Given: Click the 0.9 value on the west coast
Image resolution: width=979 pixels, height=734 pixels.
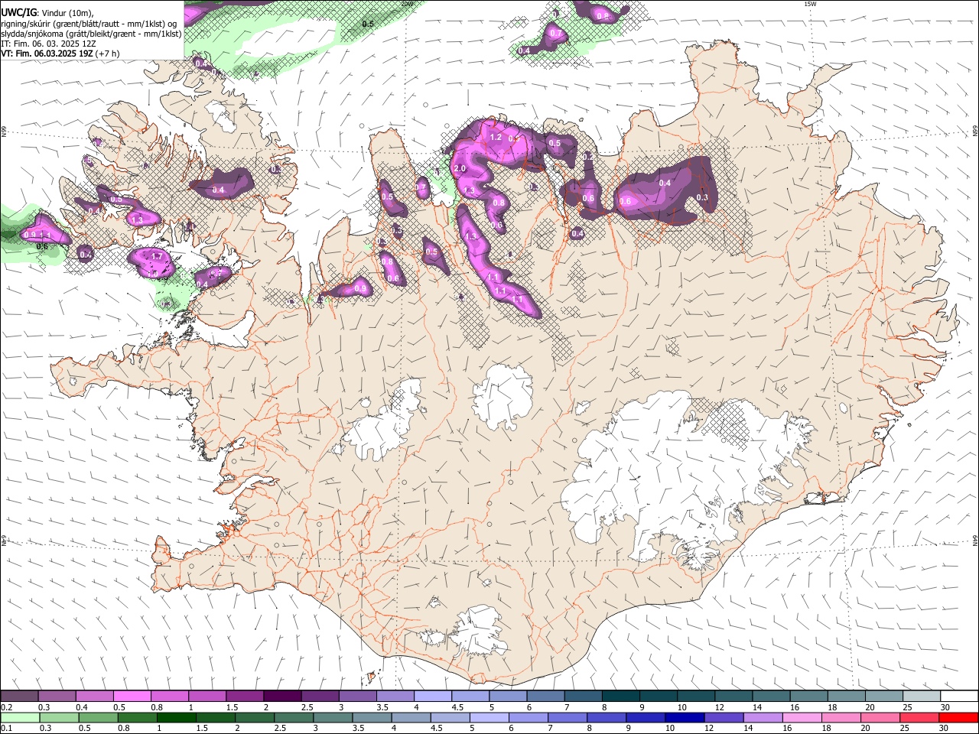Looking at the screenshot, I should pos(30,235).
